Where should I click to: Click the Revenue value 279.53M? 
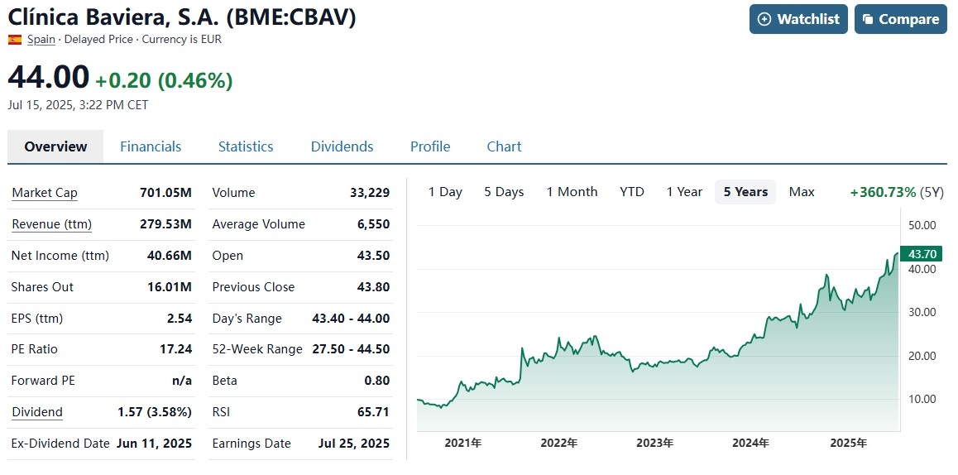(165, 224)
